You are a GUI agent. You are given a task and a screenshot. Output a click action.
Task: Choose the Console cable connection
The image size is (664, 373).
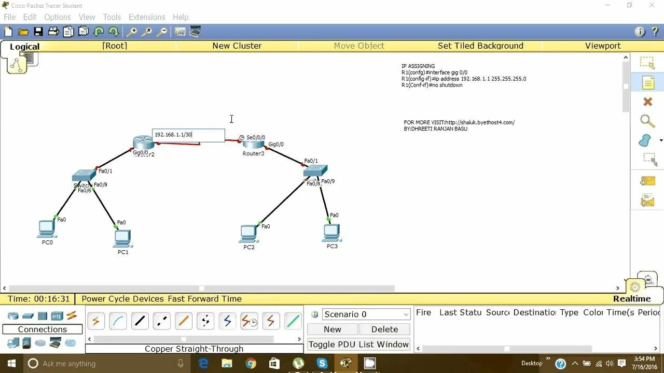[118, 321]
